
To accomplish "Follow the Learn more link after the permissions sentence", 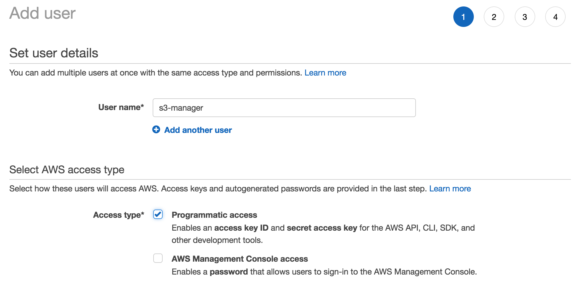I will point(325,73).
